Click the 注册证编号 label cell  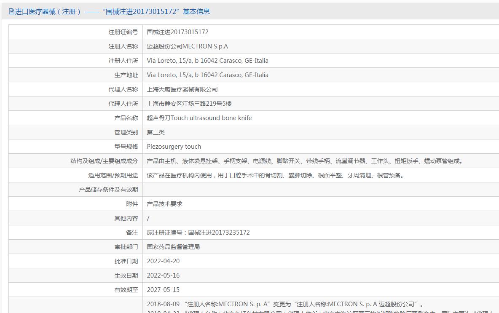[x=76, y=32]
